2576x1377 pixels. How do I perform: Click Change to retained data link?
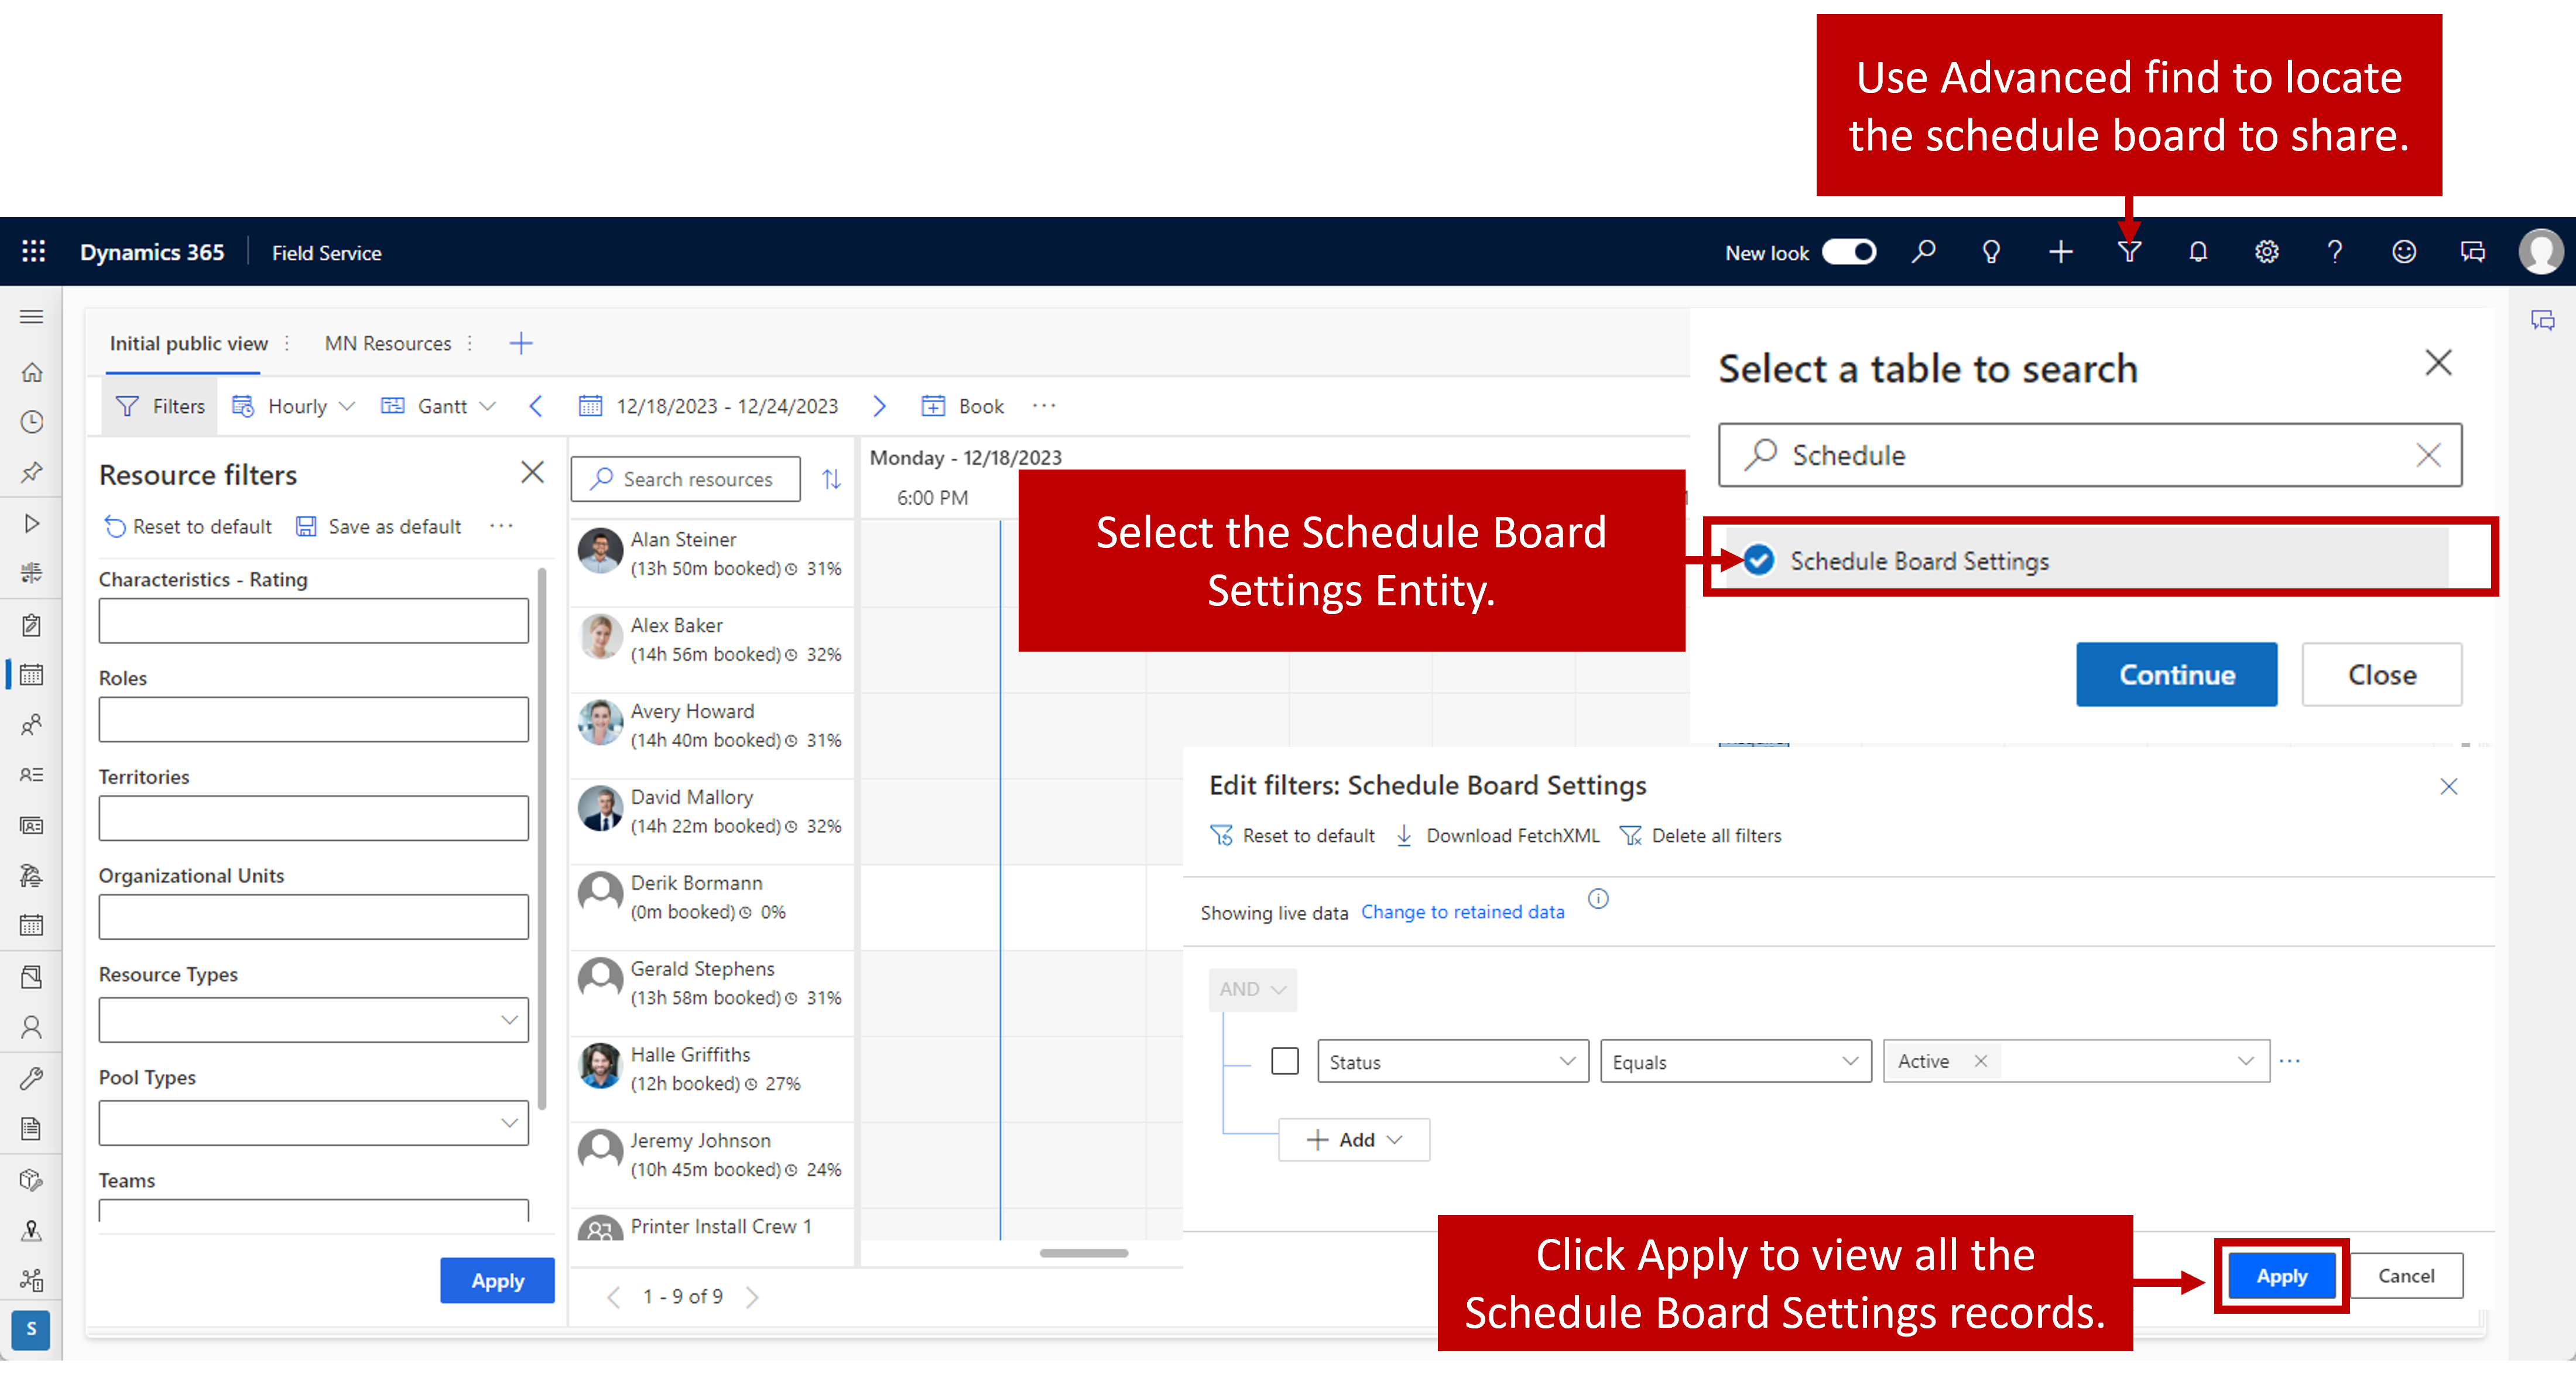[x=1462, y=912]
